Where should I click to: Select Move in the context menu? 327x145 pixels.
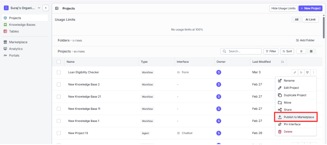pos(296,103)
